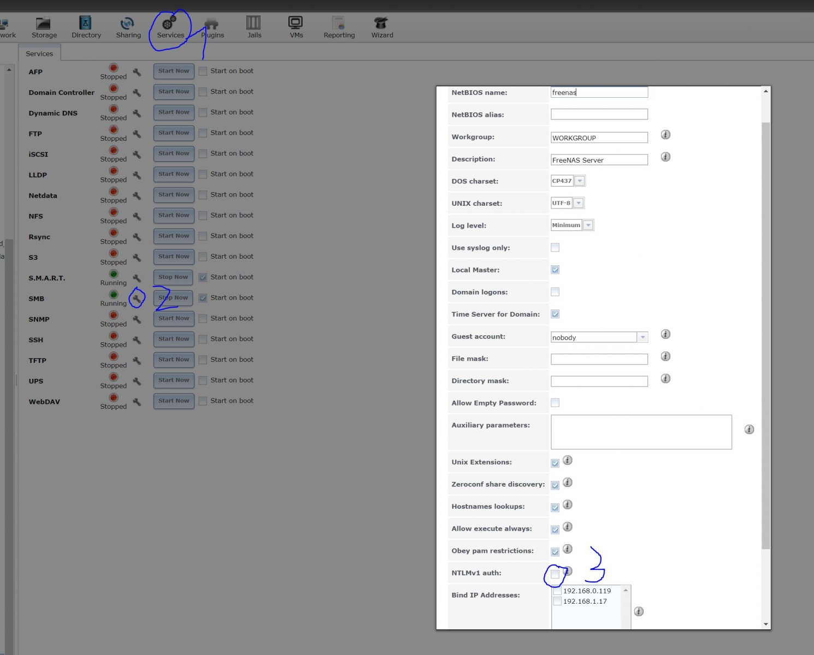Show info for Auxiliary parameters
Screen dimensions: 814x655
(749, 430)
